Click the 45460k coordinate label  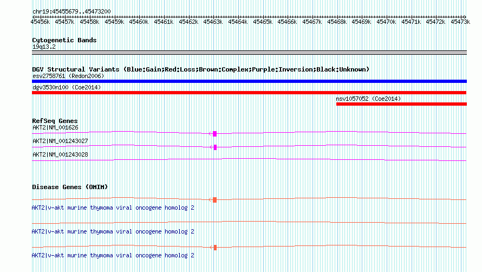click(139, 22)
